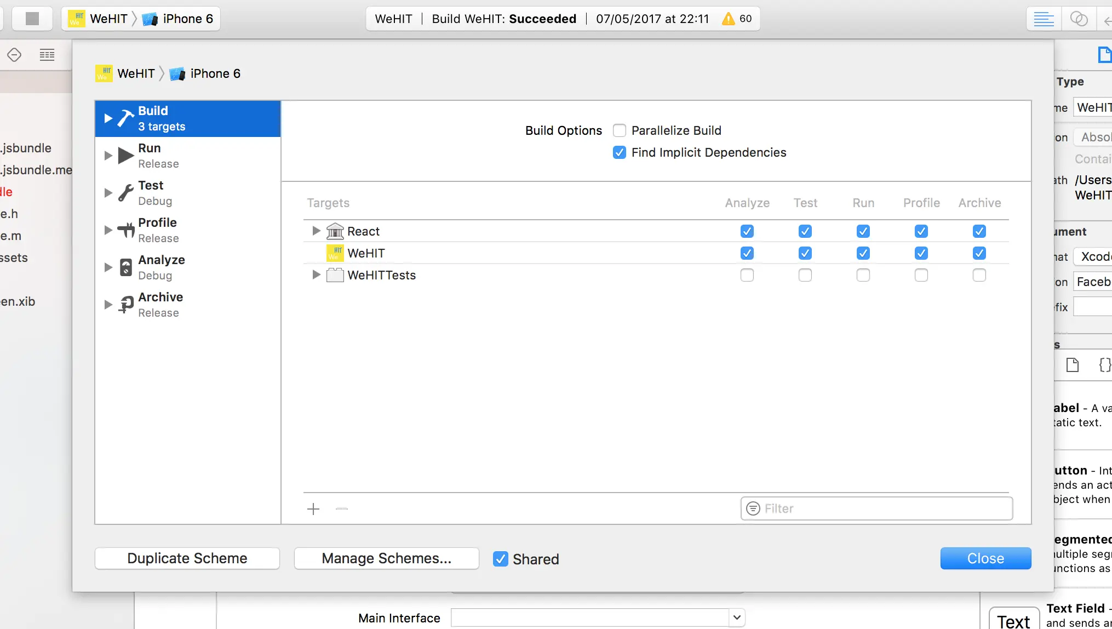
Task: Click Duplicate Scheme button
Action: [x=187, y=558]
